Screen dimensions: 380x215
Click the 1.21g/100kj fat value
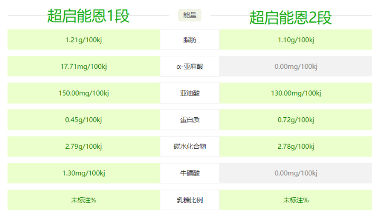[x=83, y=40]
